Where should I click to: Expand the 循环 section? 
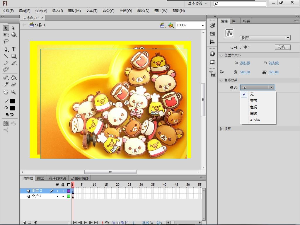(x=221, y=129)
